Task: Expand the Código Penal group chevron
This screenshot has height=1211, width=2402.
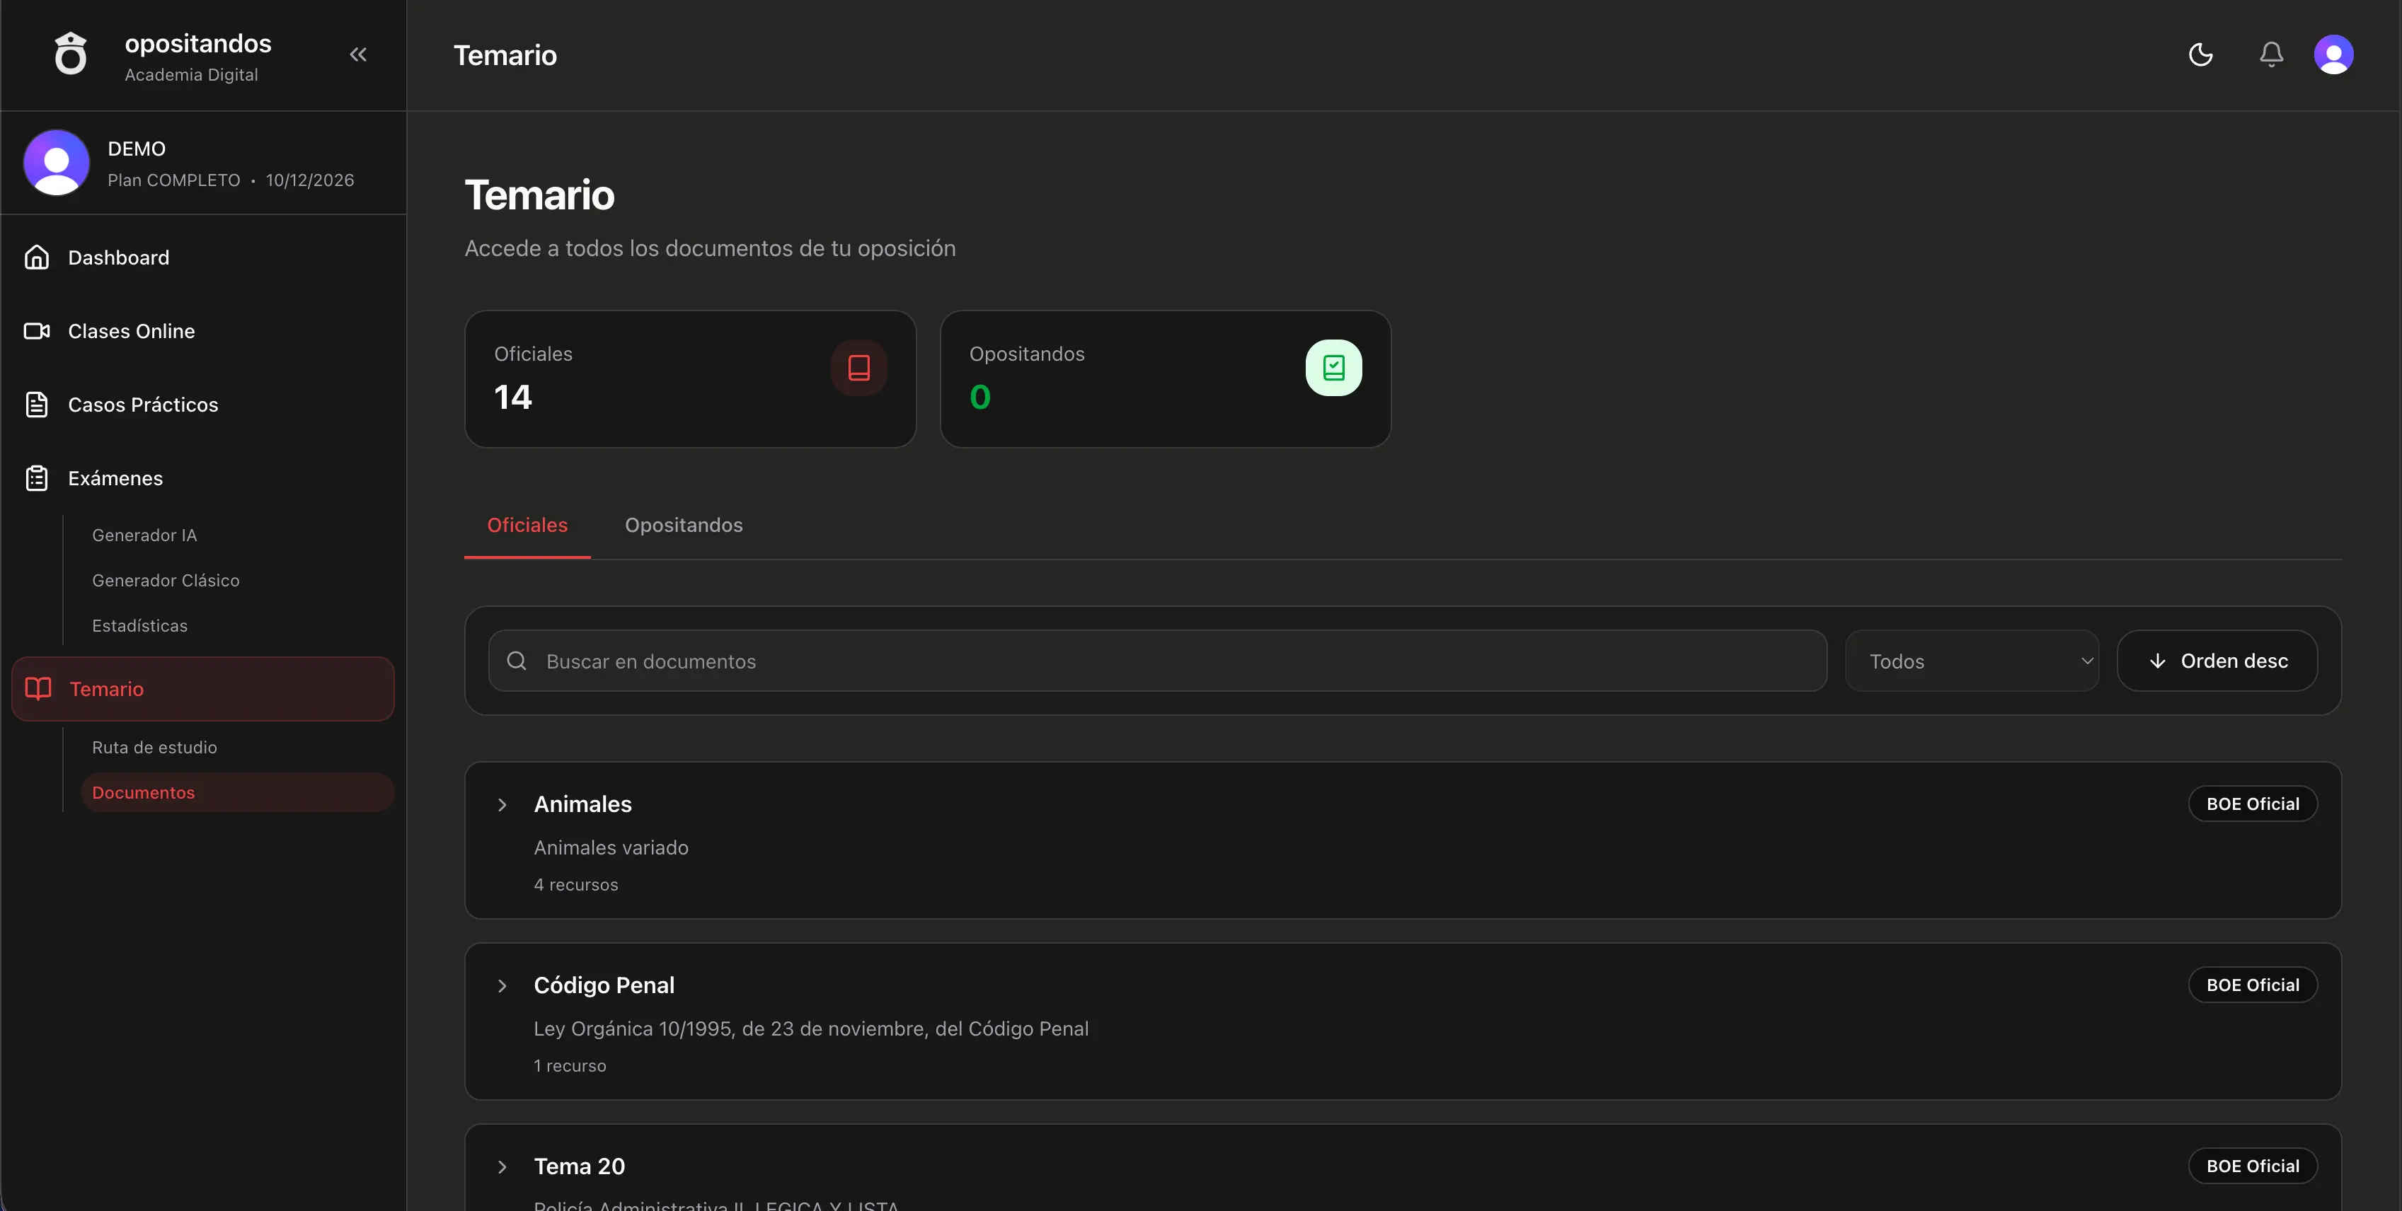Action: click(x=502, y=985)
